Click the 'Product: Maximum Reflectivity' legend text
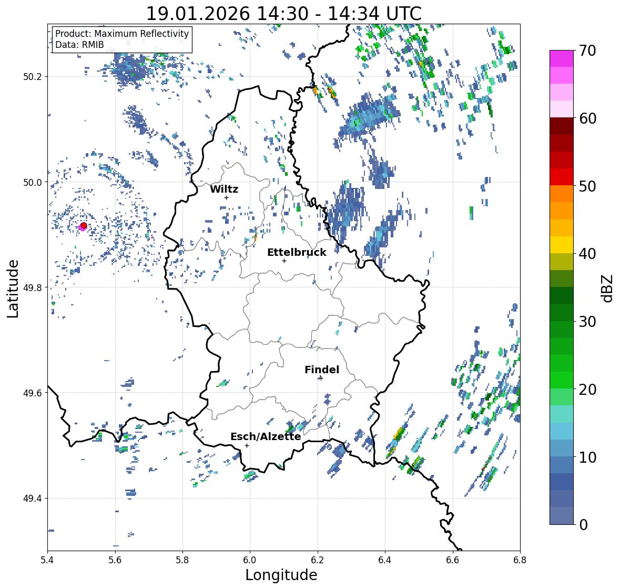The image size is (620, 588). click(x=122, y=34)
